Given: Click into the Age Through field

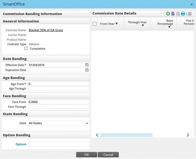Looking at the screenshot, I should (59, 89).
